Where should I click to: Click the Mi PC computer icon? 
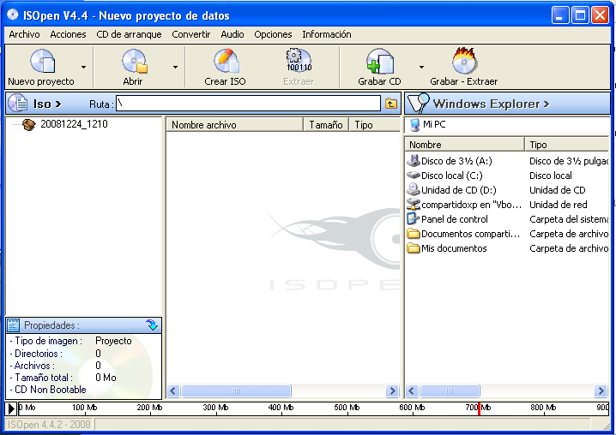[414, 125]
